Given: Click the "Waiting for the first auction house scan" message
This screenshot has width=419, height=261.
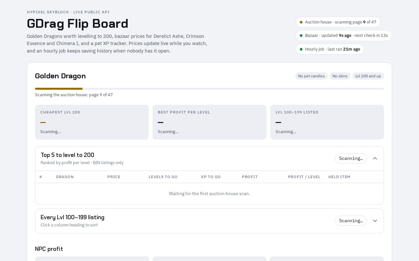Looking at the screenshot, I should tap(209, 193).
